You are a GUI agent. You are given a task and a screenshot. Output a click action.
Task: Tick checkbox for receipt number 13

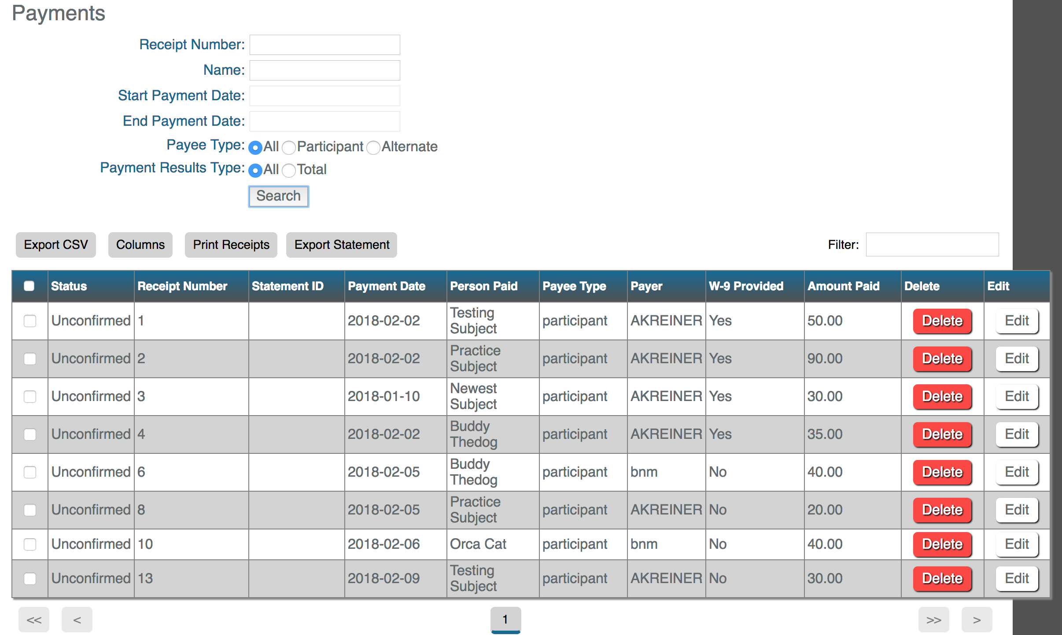pos(30,578)
